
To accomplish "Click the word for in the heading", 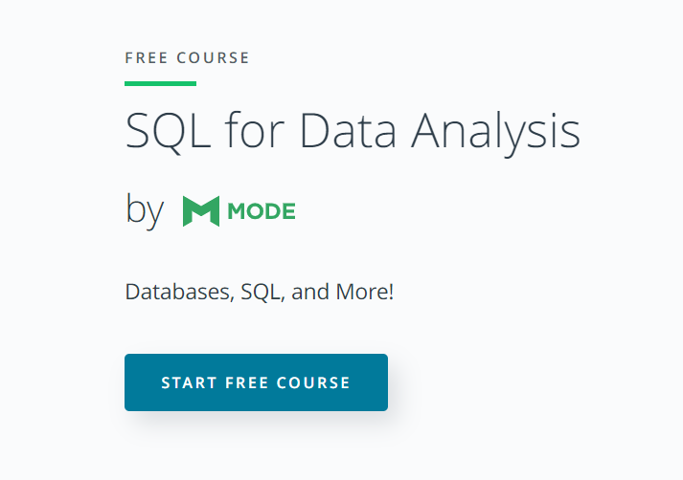I will click(x=255, y=130).
